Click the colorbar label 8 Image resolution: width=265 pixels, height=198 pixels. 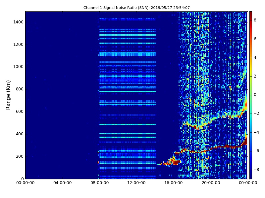coord(255,20)
